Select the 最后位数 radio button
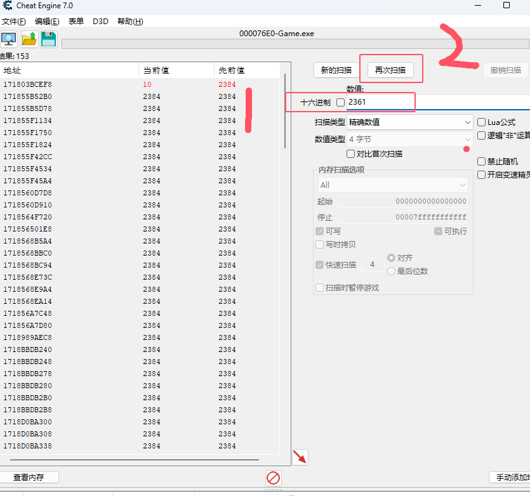Image resolution: width=530 pixels, height=496 pixels. pyautogui.click(x=391, y=271)
